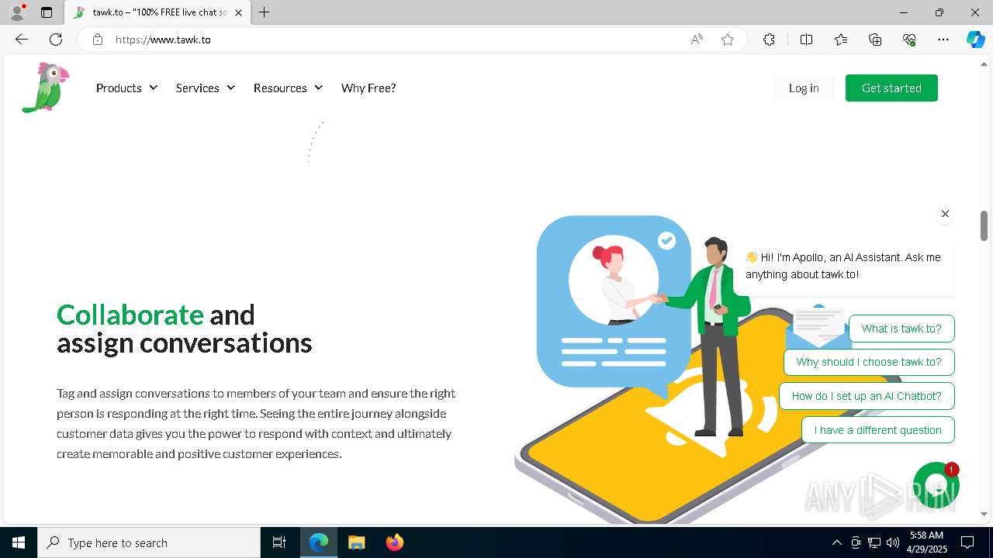Open Browser essentials heart icon

coord(909,40)
